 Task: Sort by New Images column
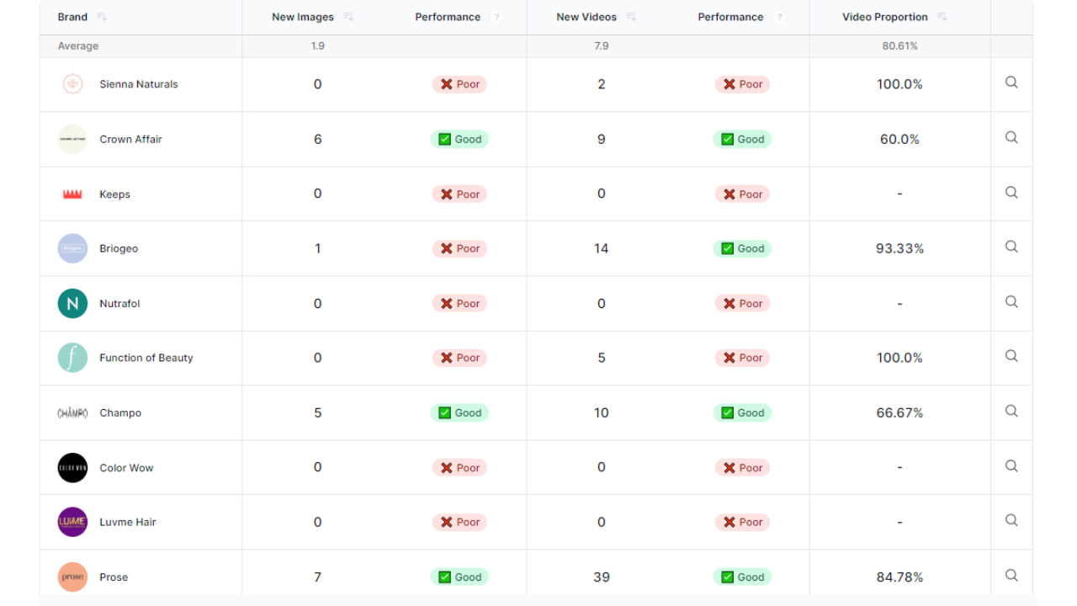[x=348, y=18]
